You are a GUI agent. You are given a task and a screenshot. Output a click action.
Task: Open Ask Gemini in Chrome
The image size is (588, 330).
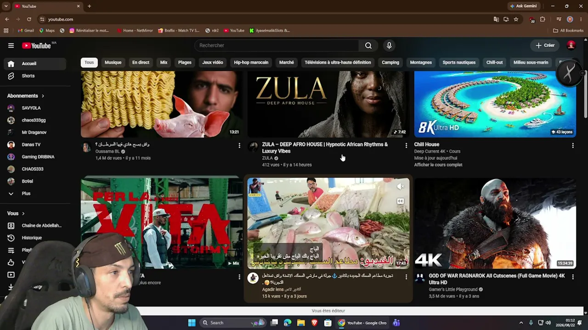(523, 6)
